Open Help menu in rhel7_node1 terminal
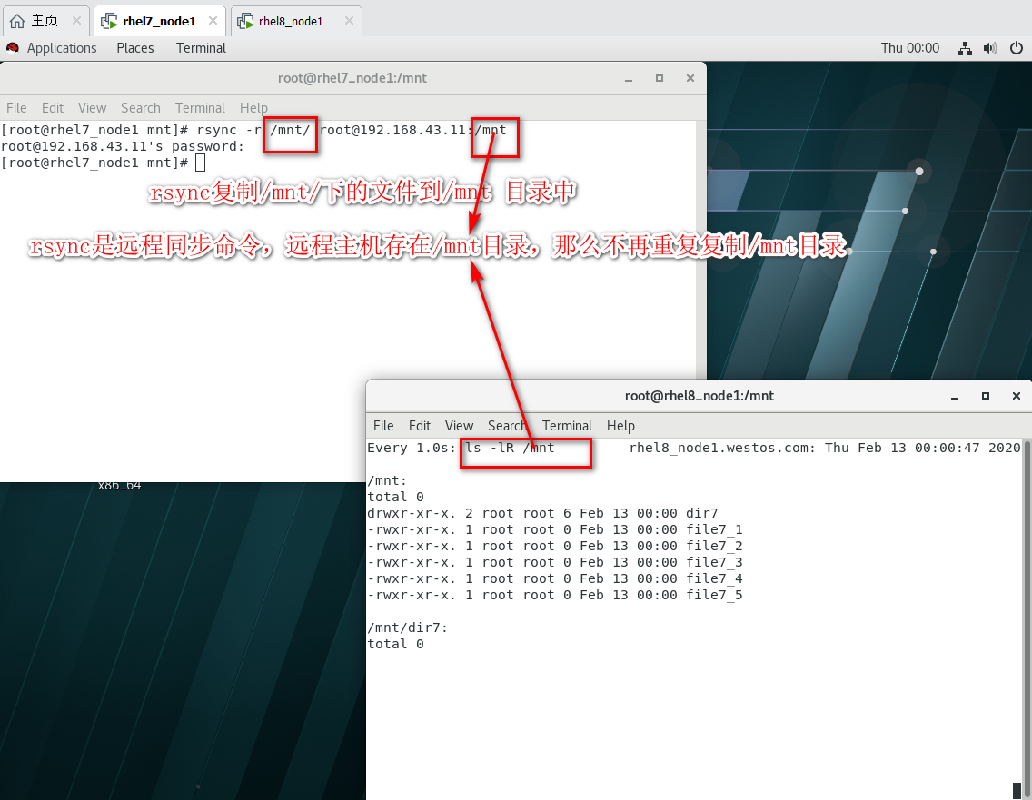 (x=253, y=108)
